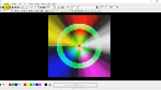Open the ????(B) menu

[14, 4]
